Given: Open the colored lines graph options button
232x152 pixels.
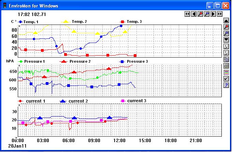Looking at the screenshot, I should click(226, 72).
